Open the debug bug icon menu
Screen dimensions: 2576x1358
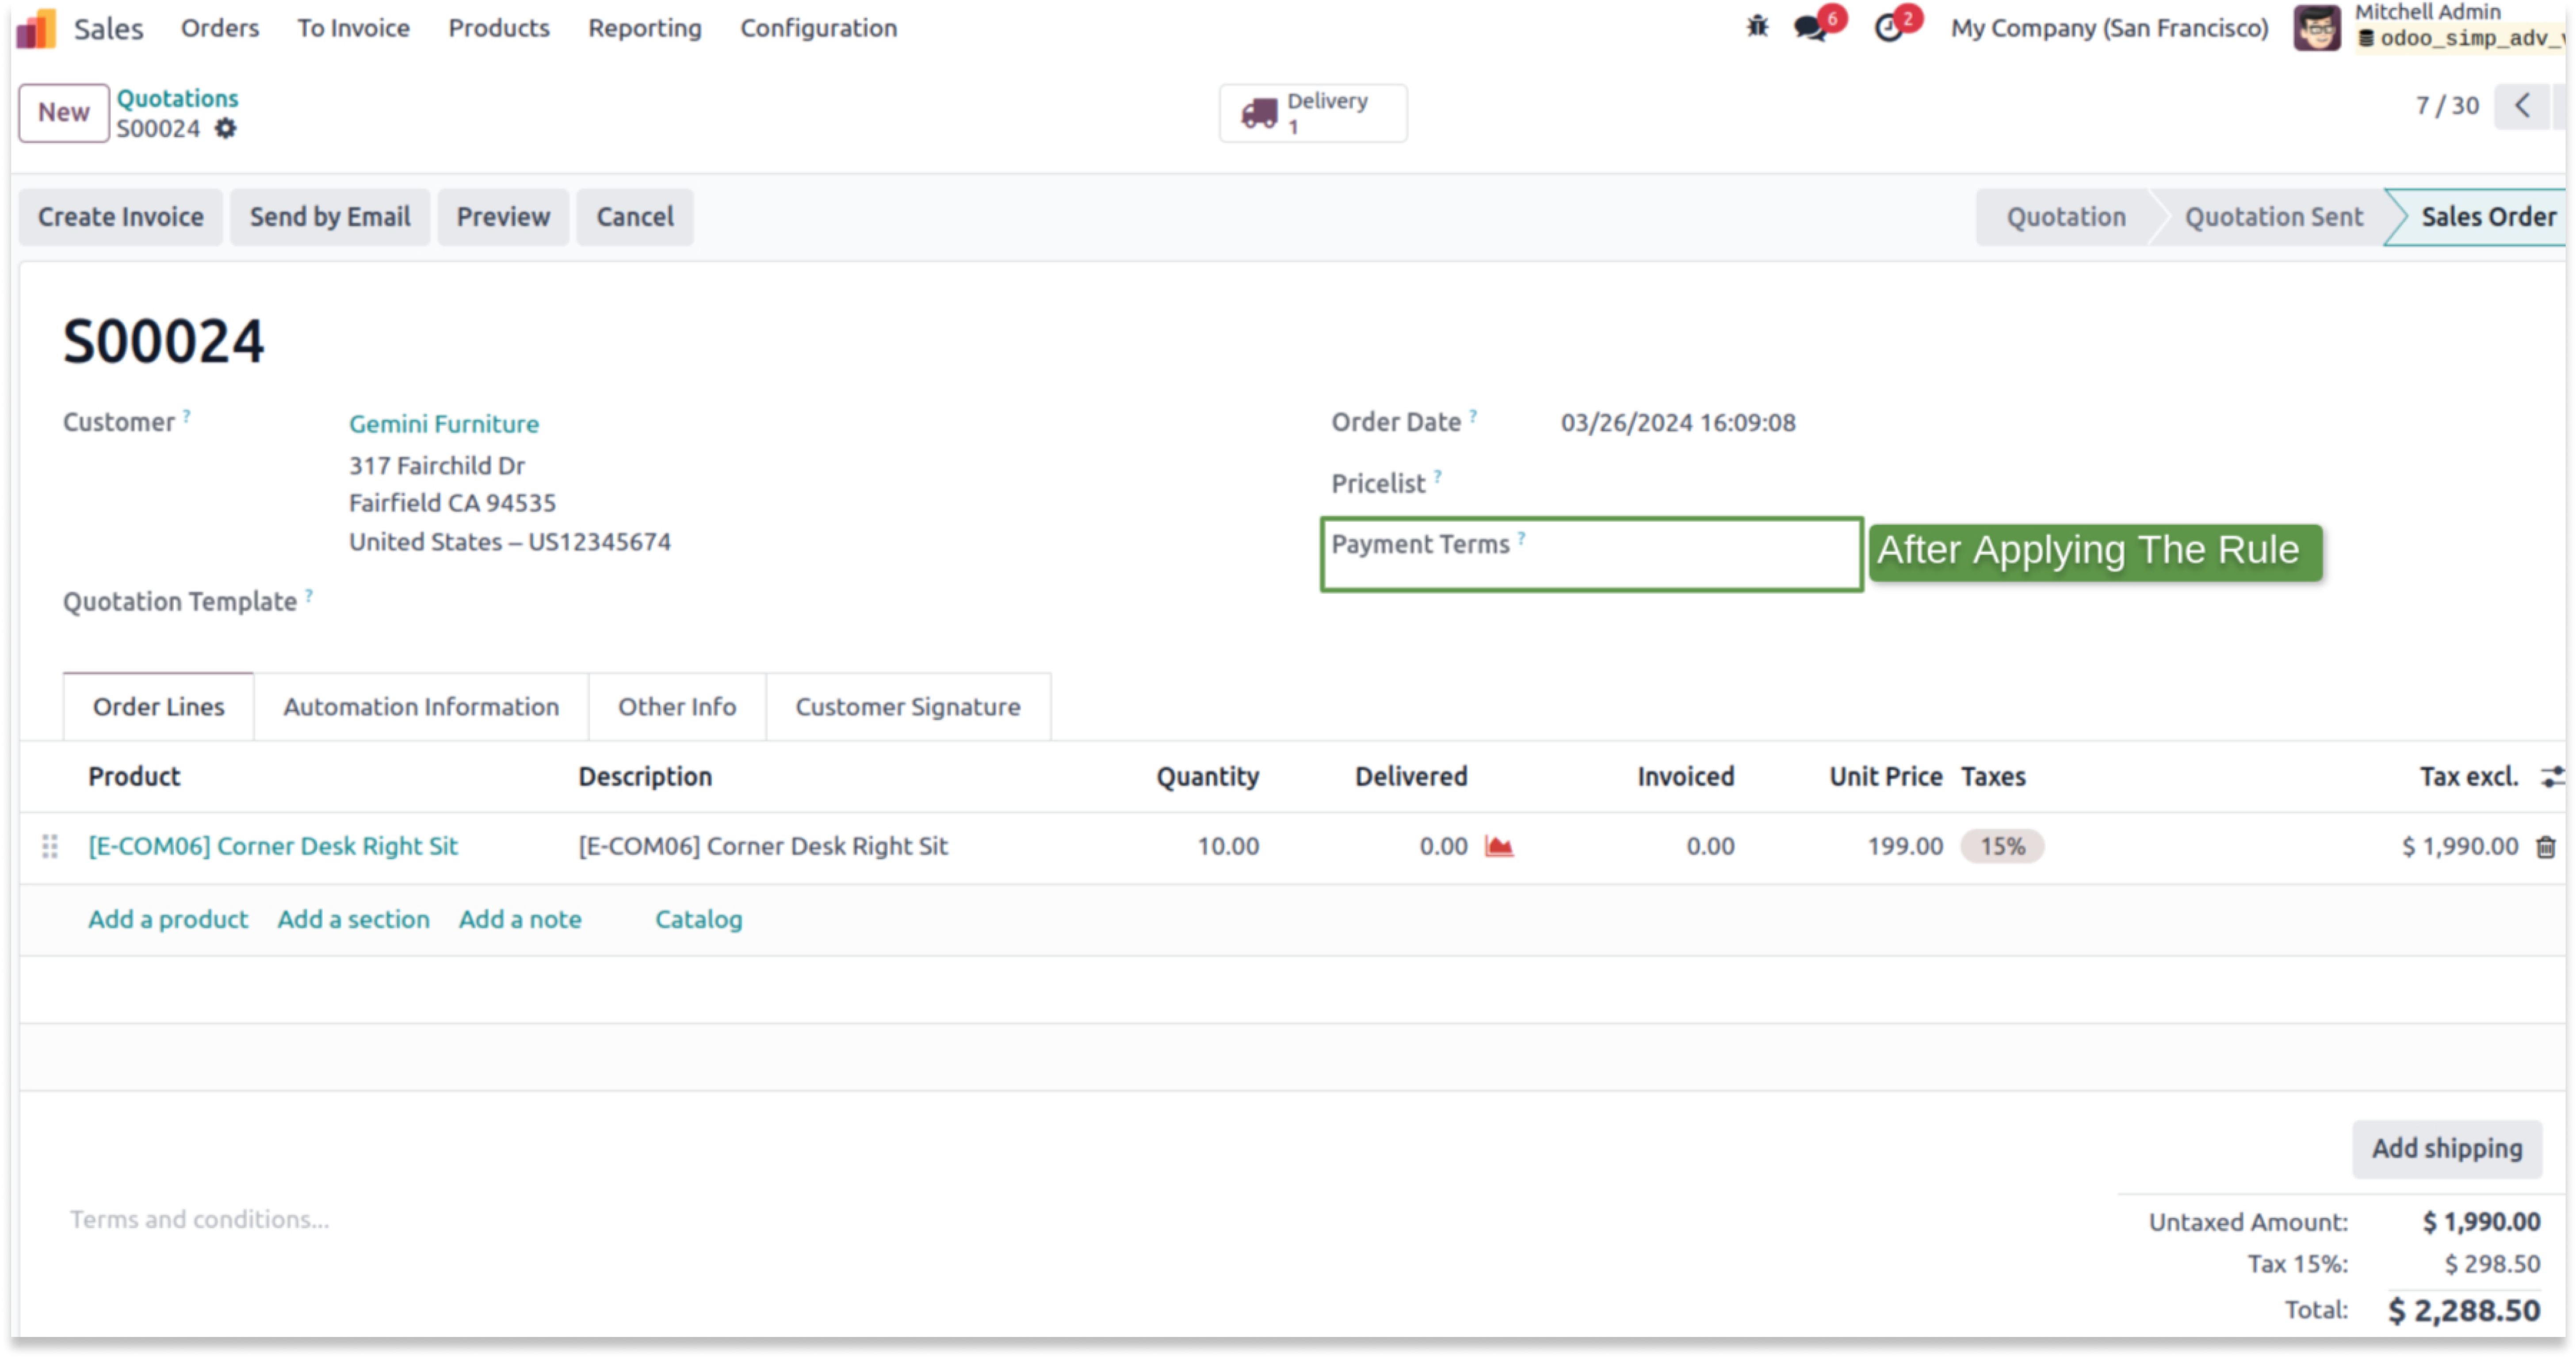coord(1757,27)
